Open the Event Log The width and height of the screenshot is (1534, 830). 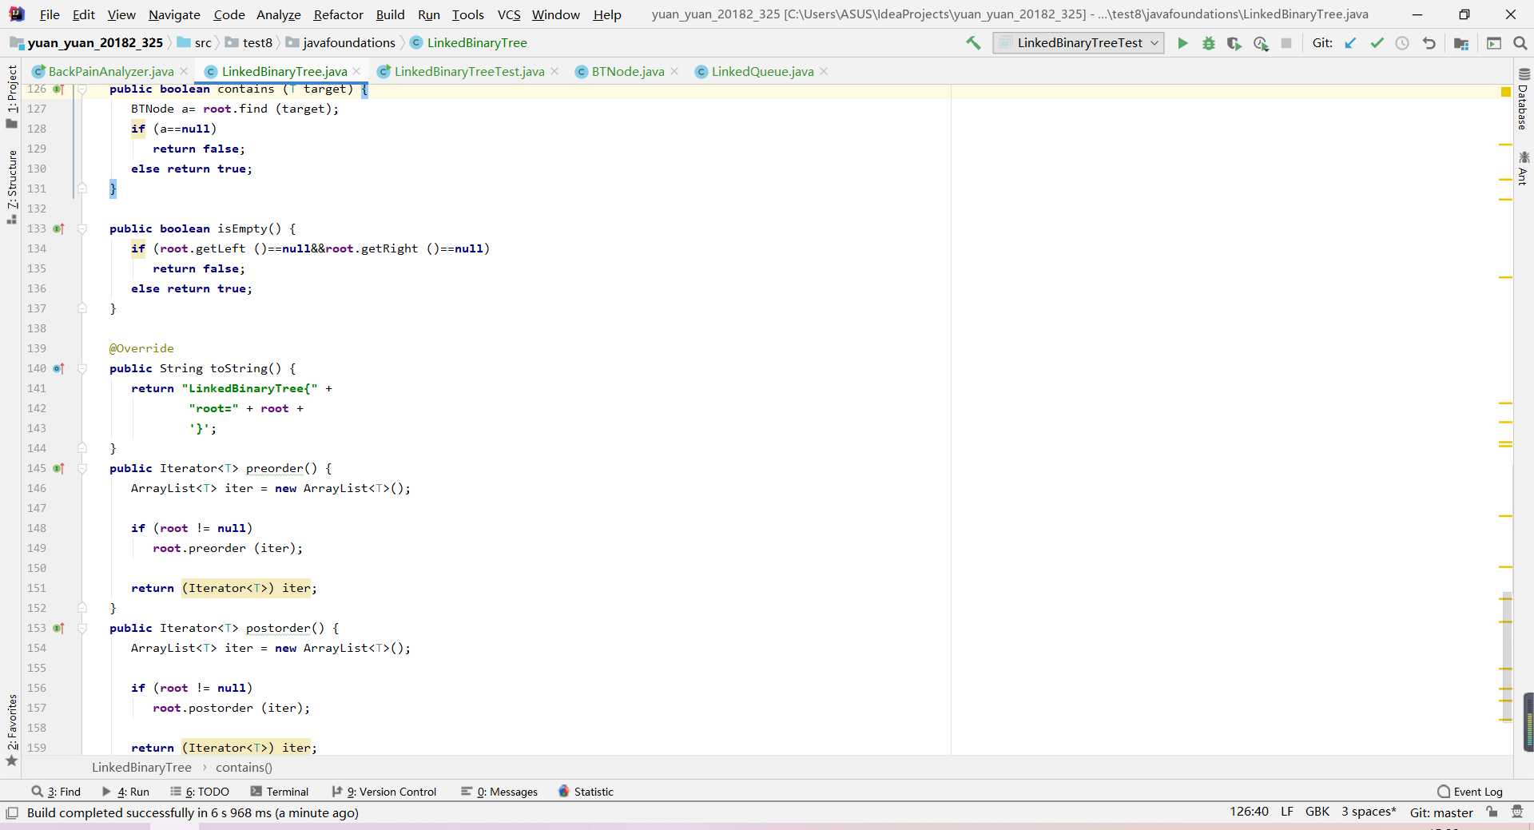click(1470, 792)
